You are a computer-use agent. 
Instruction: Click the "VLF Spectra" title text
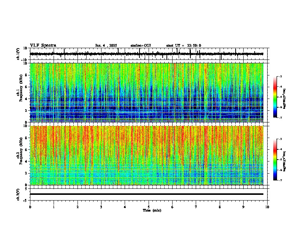click(43, 45)
